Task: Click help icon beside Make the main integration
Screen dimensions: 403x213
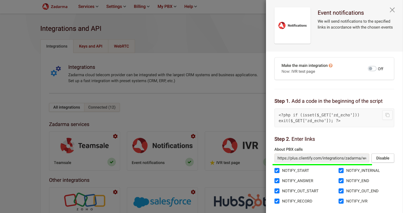Action: click(331, 66)
